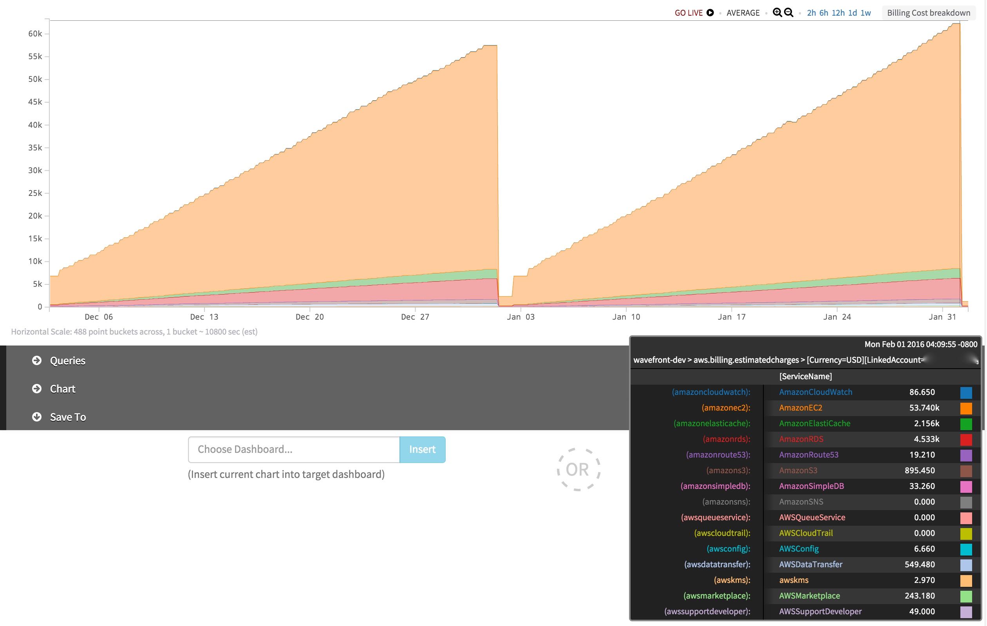
Task: Open the Queries section label
Action: pos(68,361)
